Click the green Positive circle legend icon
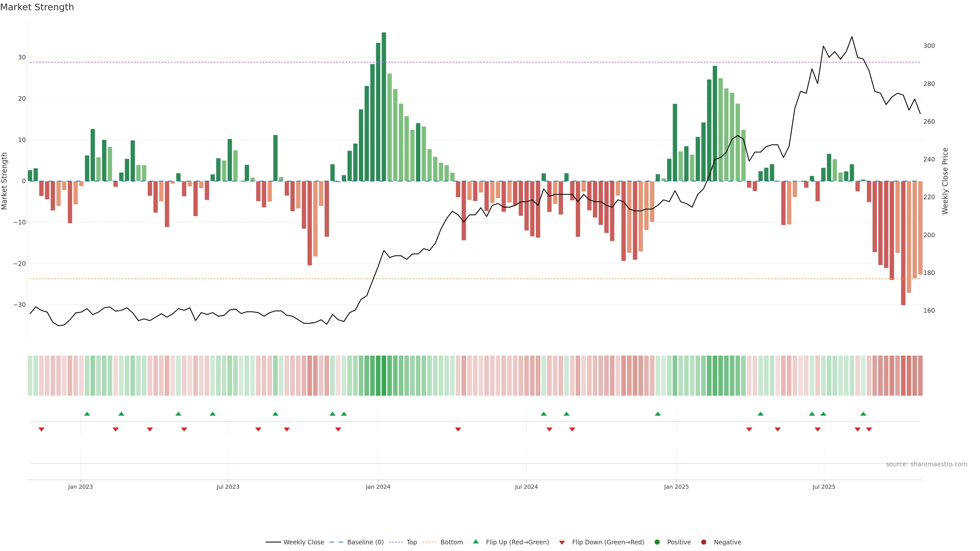Screen dimensions: 980x551 coord(657,542)
